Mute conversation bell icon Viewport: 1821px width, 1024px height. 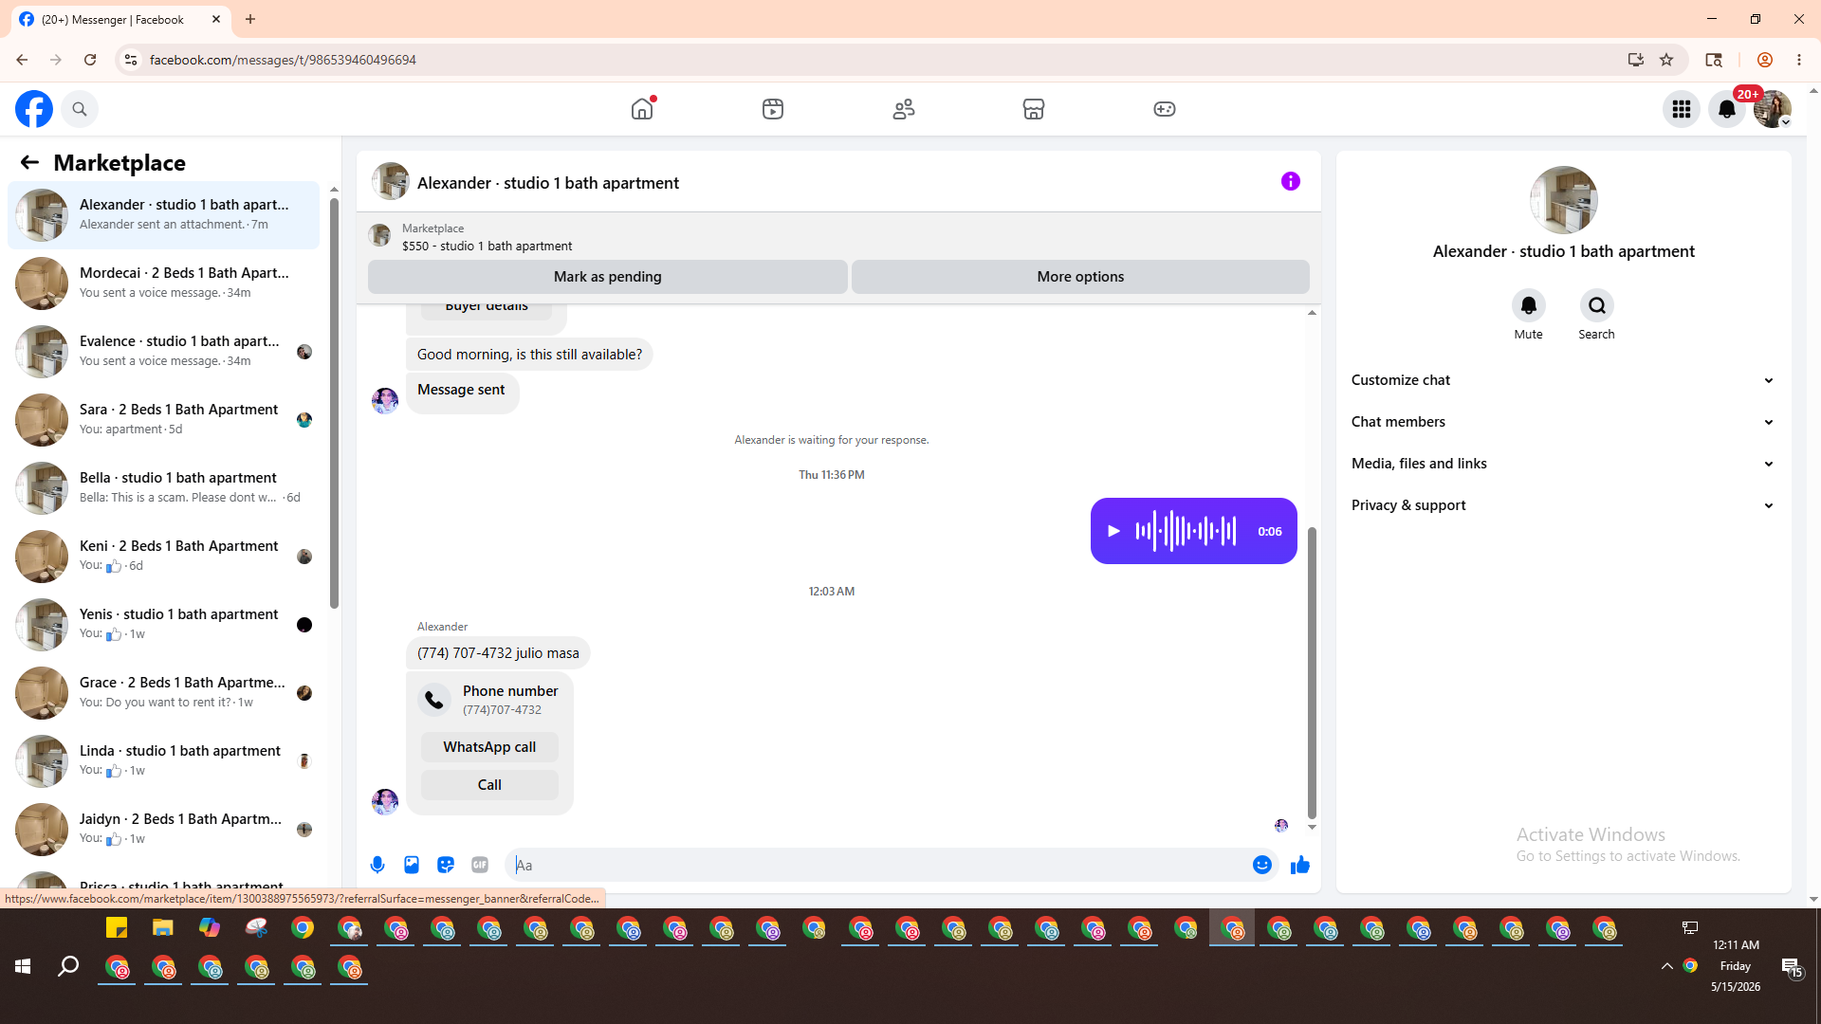point(1529,305)
